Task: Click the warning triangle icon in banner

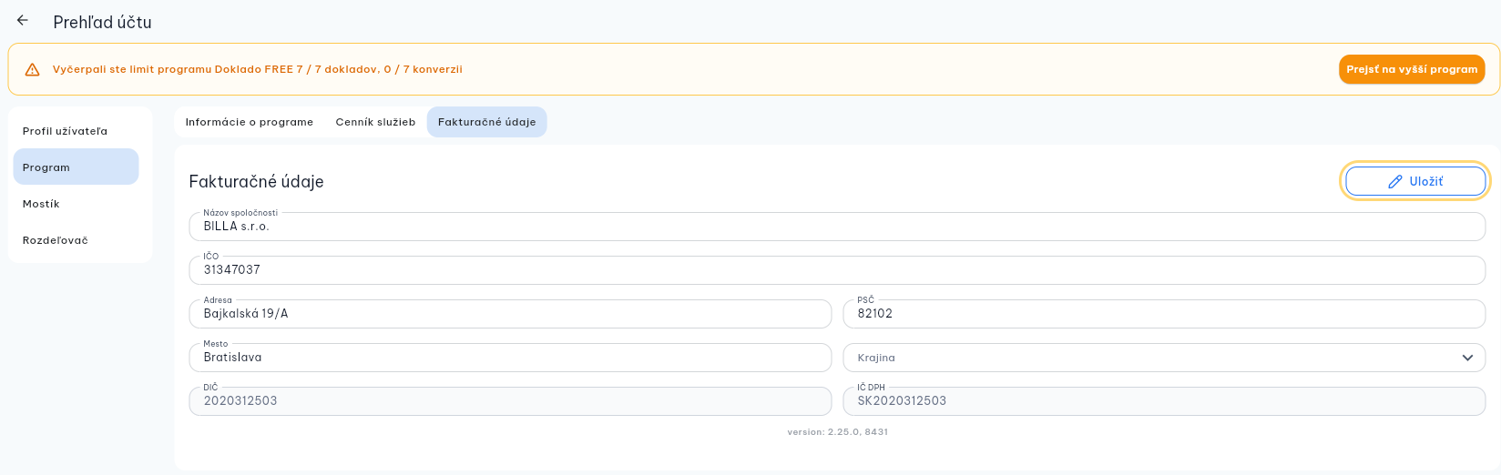Action: [x=32, y=69]
